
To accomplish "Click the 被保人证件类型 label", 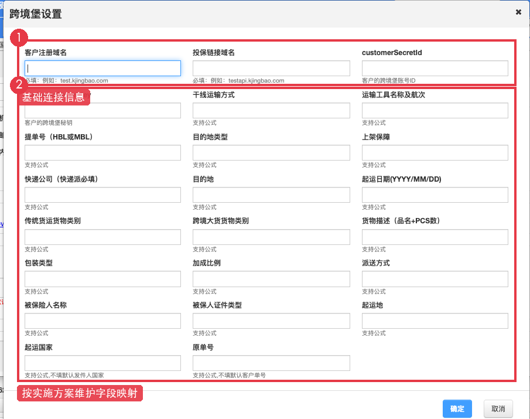I will 217,305.
